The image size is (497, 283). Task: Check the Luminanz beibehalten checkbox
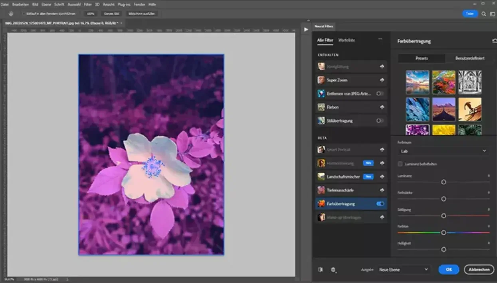tap(400, 164)
